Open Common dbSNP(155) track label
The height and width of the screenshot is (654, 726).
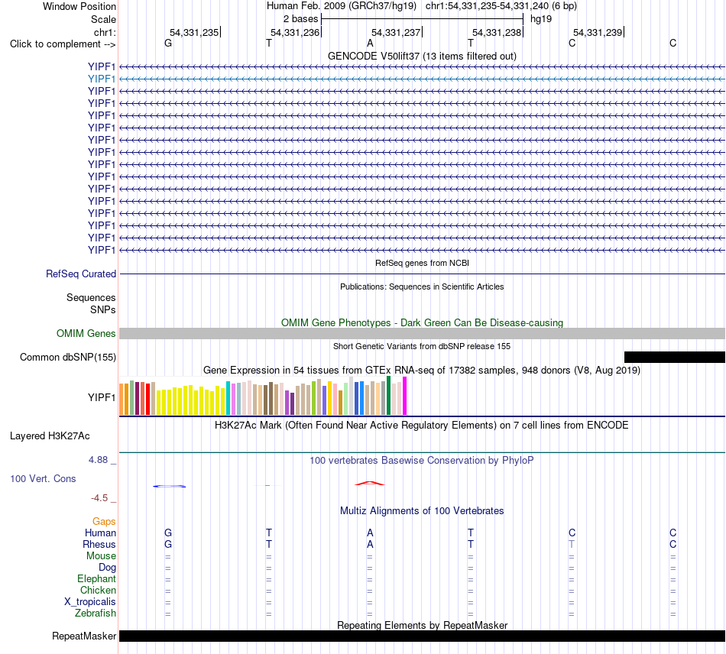coord(68,358)
